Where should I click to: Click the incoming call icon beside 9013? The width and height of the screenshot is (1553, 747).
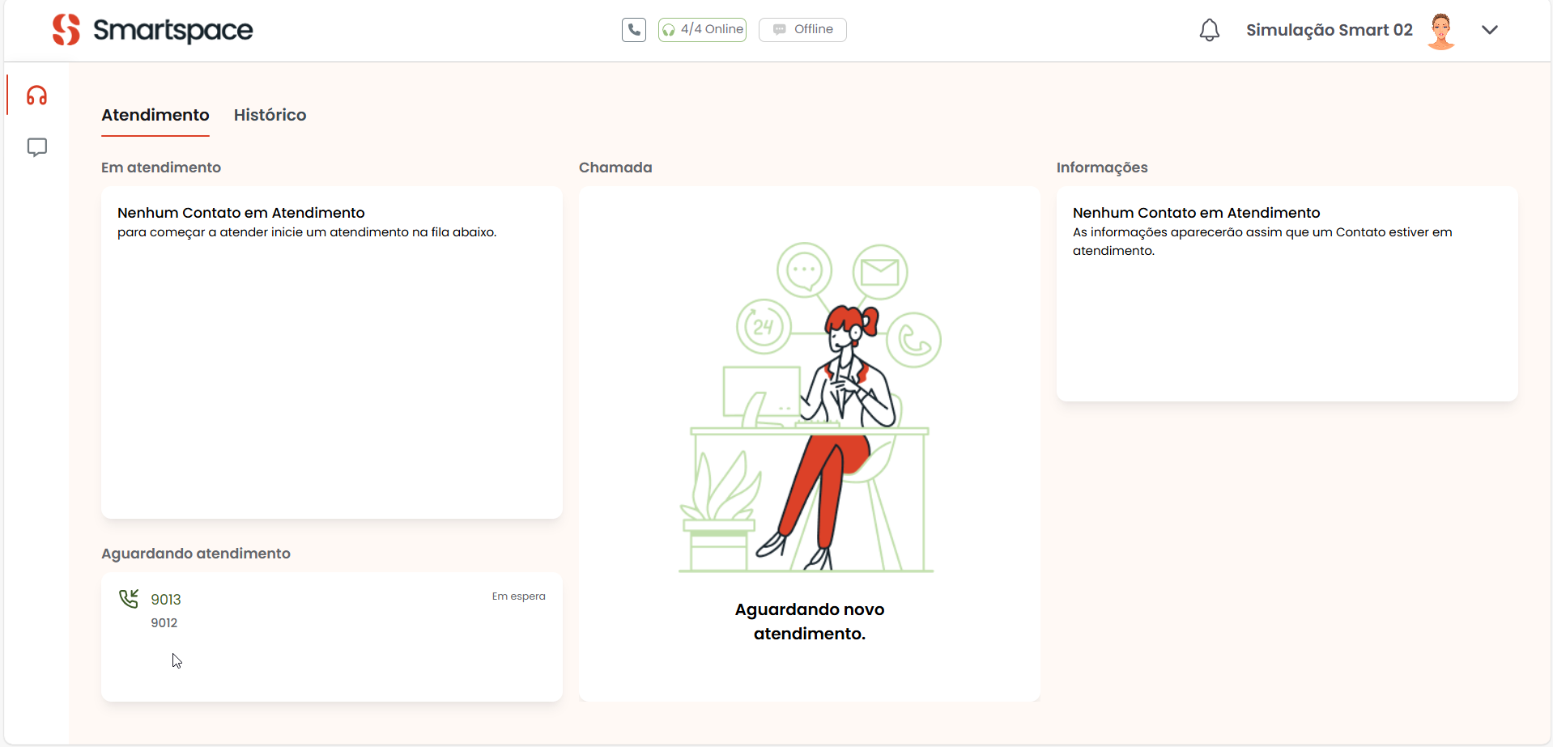coord(129,599)
